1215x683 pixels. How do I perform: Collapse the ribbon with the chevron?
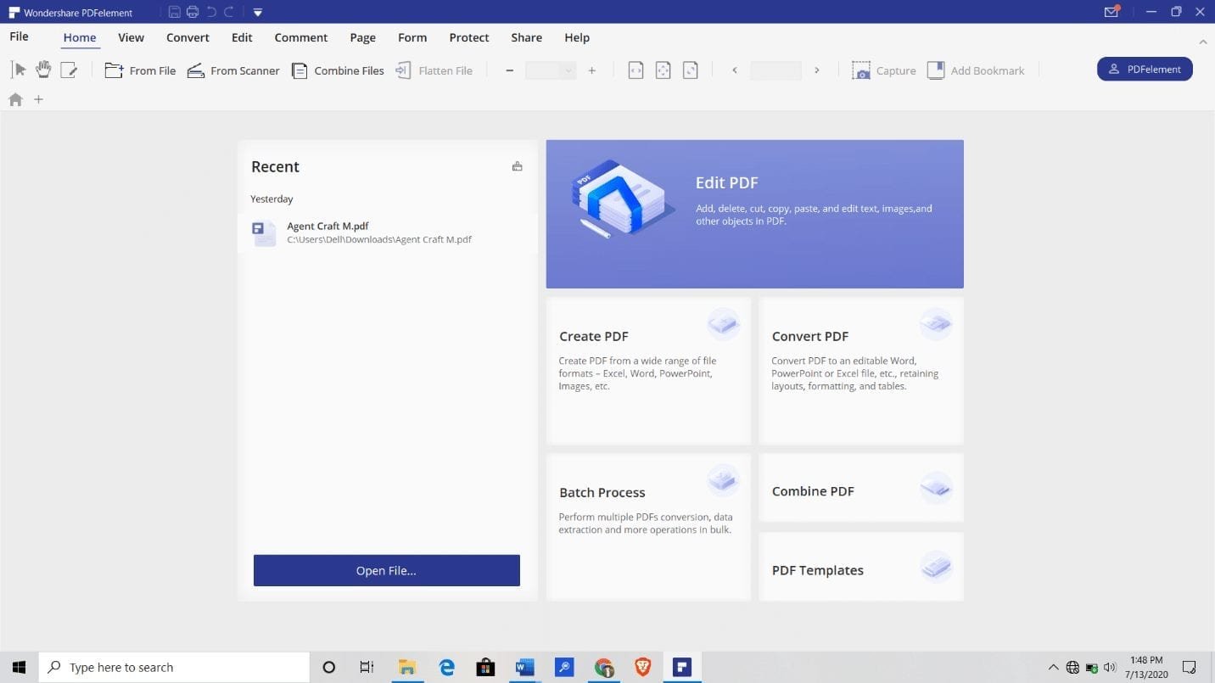coord(1202,42)
